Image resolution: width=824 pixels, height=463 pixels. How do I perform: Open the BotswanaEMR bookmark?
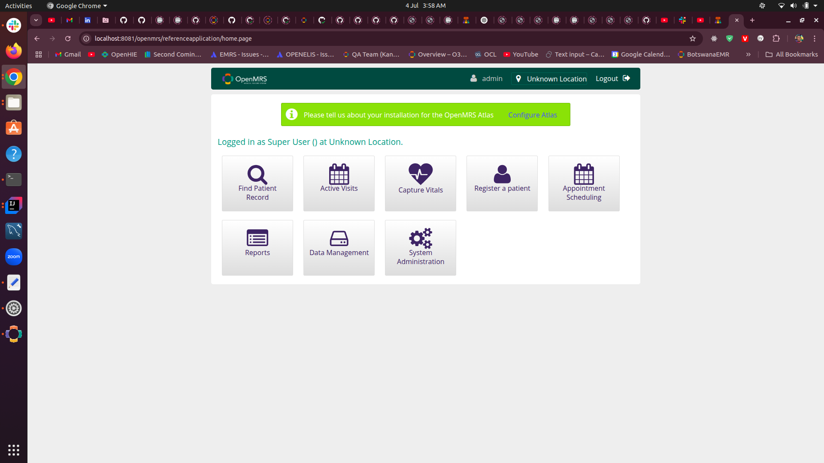(x=703, y=54)
